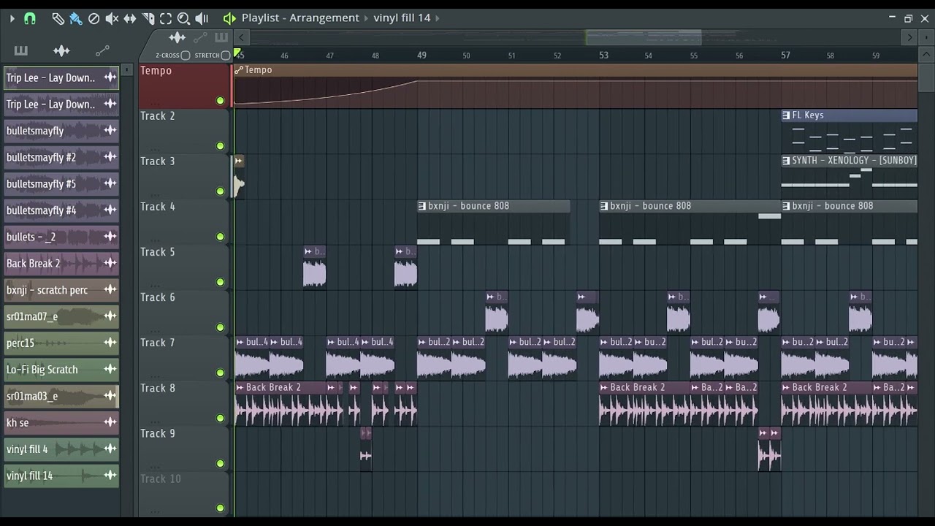
Task: Select the Slice tool
Action: 148,18
